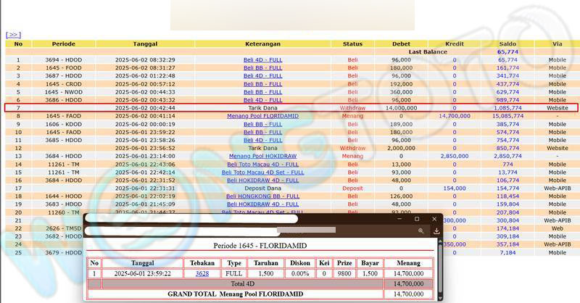Screen dimensions: 580x303
Task: Click the [>>] next page link
Action: click(12, 34)
